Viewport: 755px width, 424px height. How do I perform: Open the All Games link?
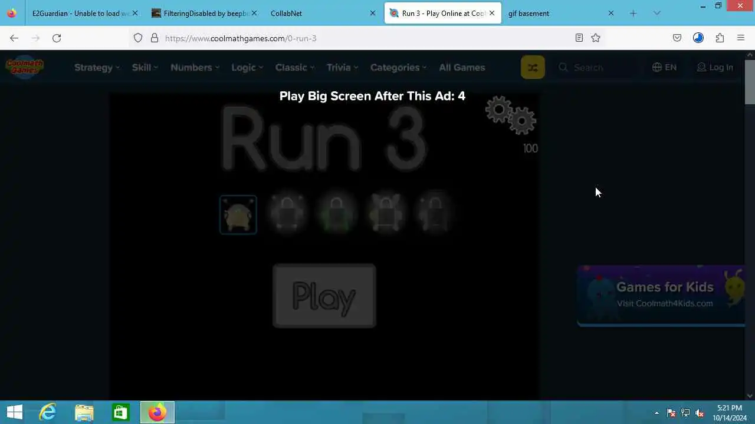pos(462,67)
